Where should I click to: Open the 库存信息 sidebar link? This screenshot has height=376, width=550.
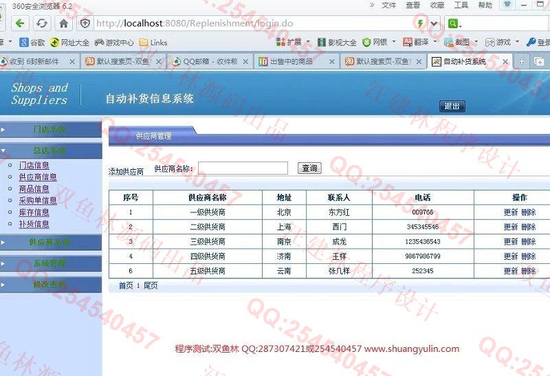point(34,212)
